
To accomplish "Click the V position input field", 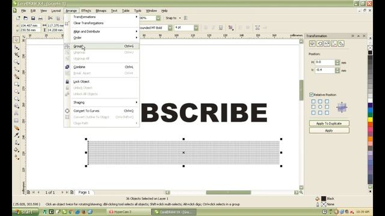I will point(325,70).
